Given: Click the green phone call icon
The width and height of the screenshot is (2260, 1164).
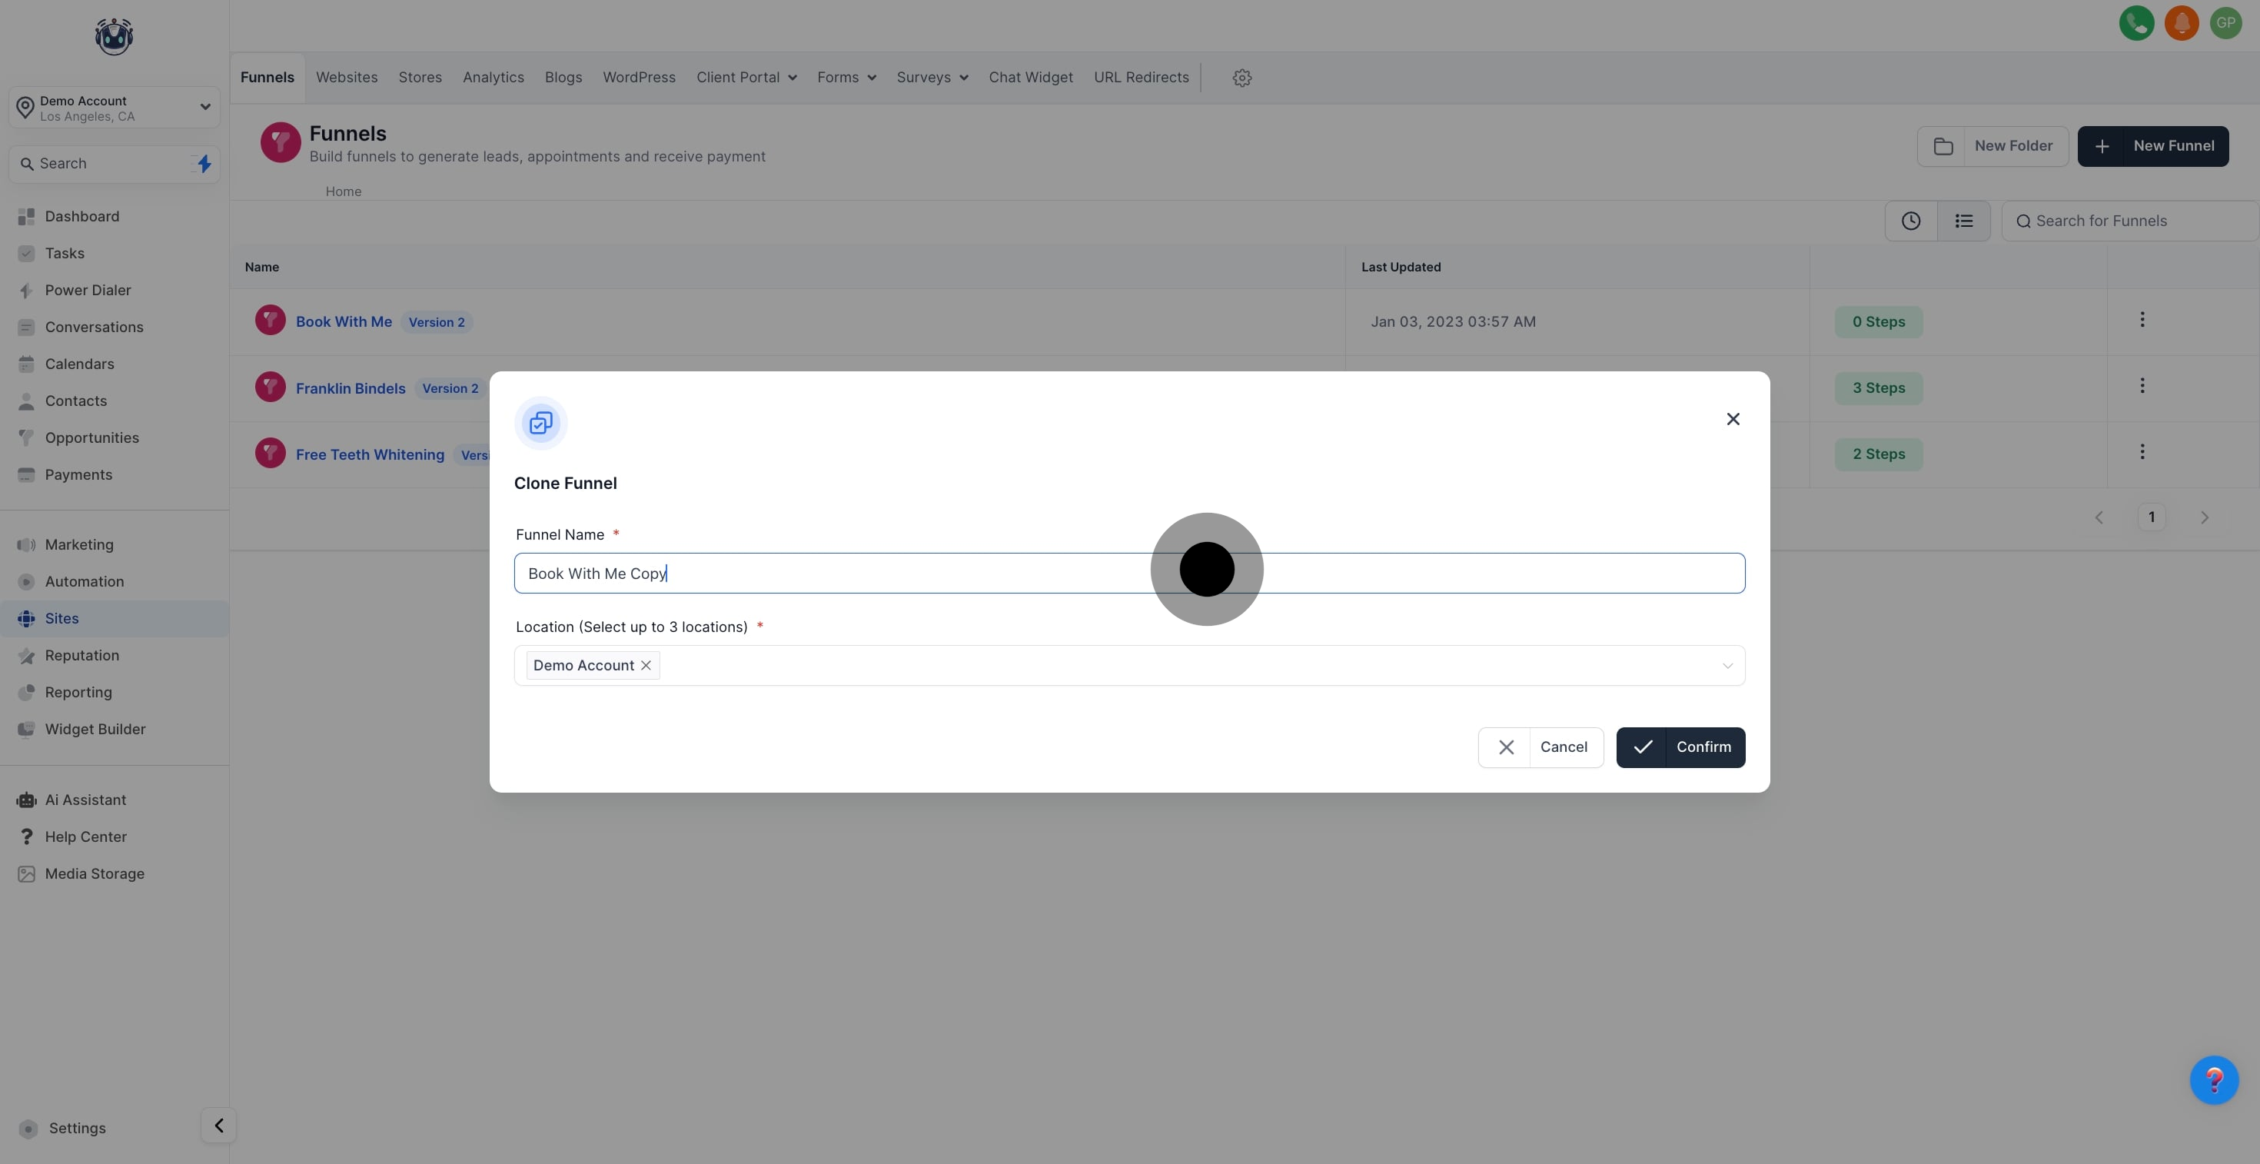Looking at the screenshot, I should click(2136, 23).
